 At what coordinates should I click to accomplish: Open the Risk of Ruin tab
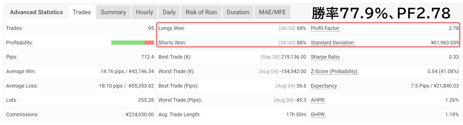pyautogui.click(x=201, y=12)
